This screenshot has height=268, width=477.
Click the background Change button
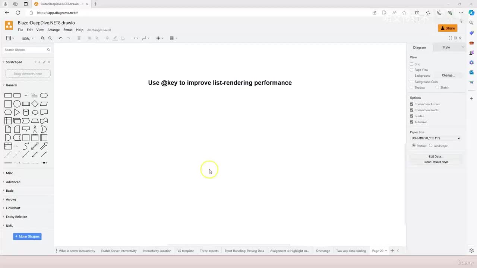tap(448, 76)
